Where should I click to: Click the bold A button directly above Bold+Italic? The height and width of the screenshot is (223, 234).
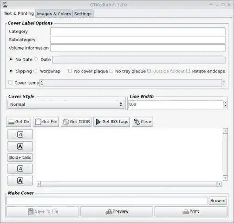(x=20, y=146)
